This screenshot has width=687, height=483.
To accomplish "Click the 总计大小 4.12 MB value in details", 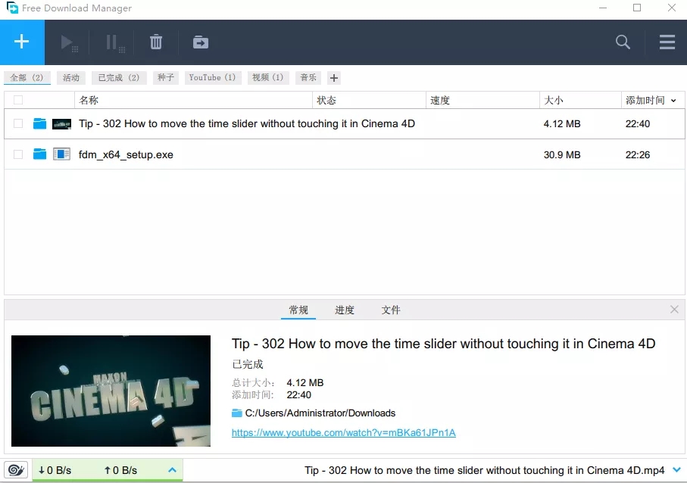I will pyautogui.click(x=305, y=383).
